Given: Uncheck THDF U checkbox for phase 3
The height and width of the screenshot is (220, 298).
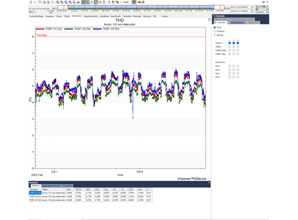Looking at the screenshot, I should (238, 43).
